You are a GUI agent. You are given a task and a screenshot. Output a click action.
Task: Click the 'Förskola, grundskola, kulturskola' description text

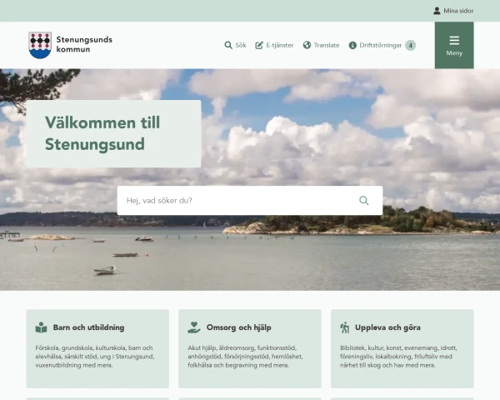(95, 357)
